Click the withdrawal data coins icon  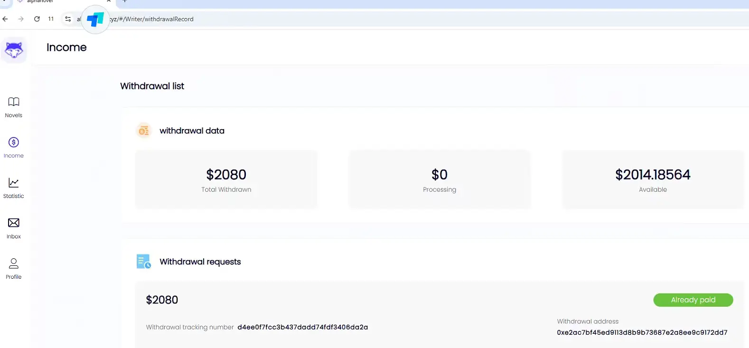[144, 131]
